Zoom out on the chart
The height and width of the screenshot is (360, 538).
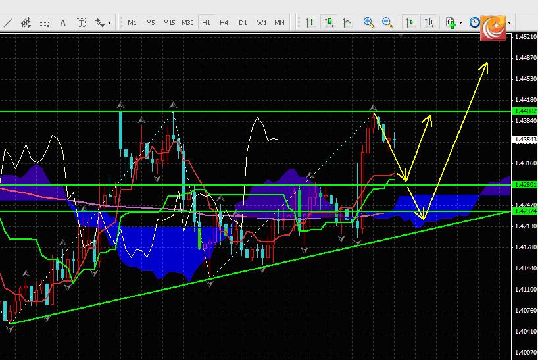click(x=387, y=22)
